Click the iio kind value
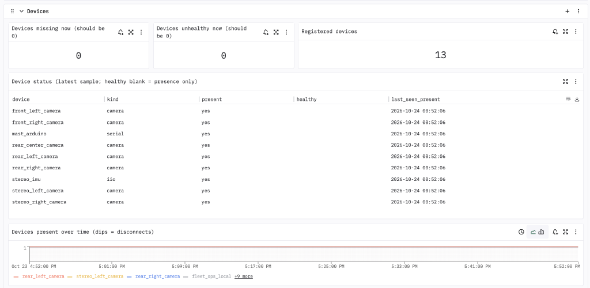This screenshot has width=590, height=288. (111, 179)
